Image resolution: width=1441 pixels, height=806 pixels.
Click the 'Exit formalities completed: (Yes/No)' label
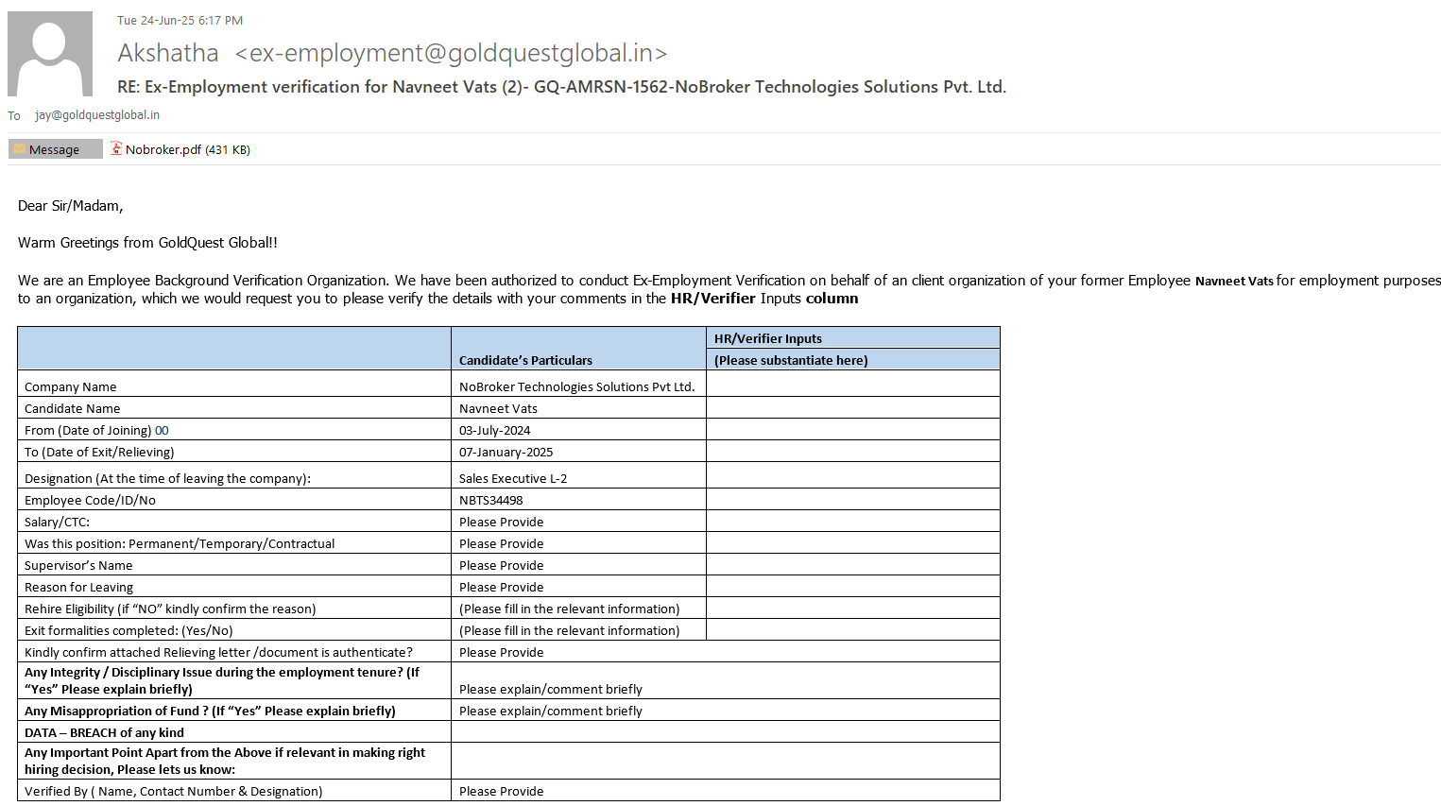[129, 630]
